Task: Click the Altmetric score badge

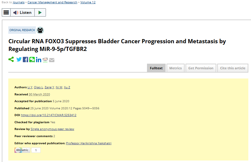Action: click(27, 150)
